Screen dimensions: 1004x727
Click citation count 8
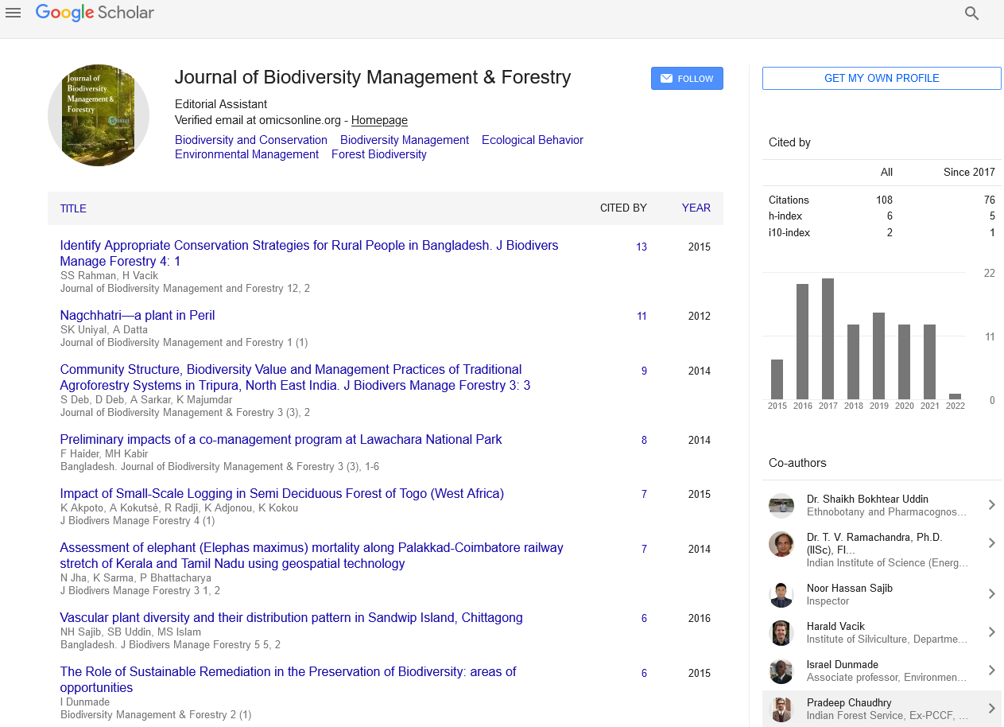coord(644,441)
